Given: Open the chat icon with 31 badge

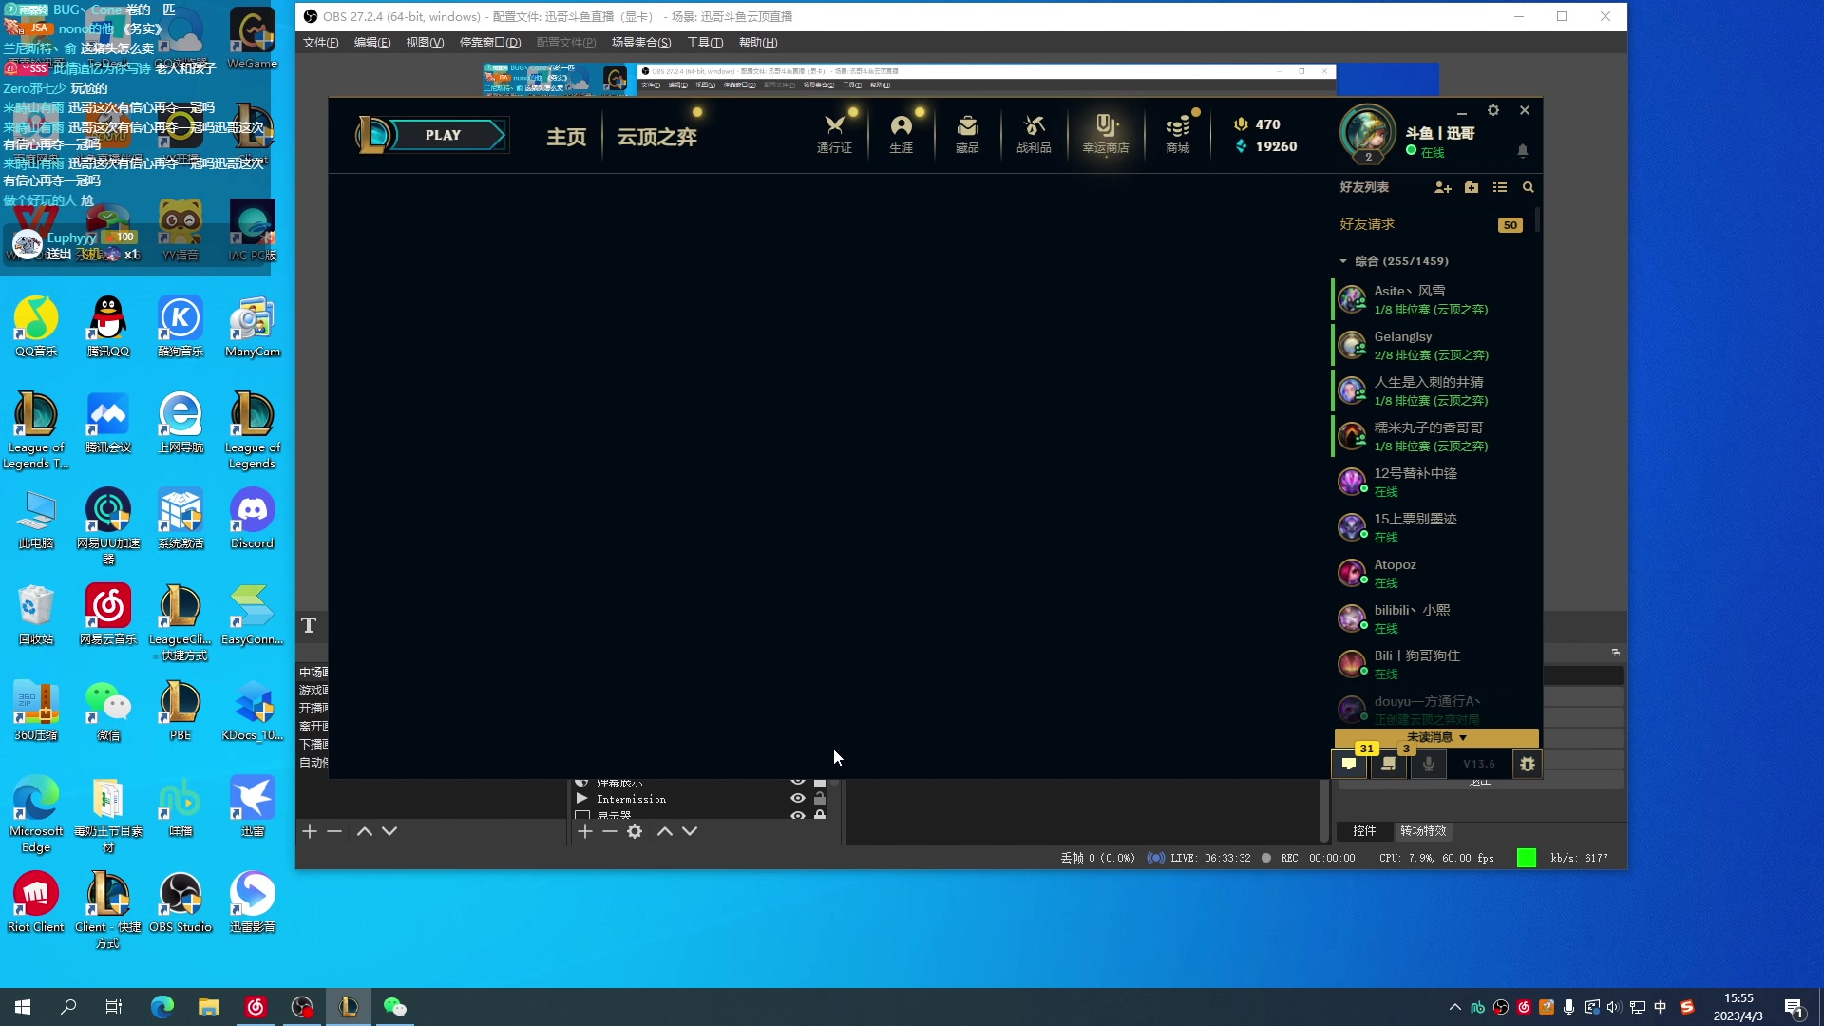Looking at the screenshot, I should [1349, 764].
